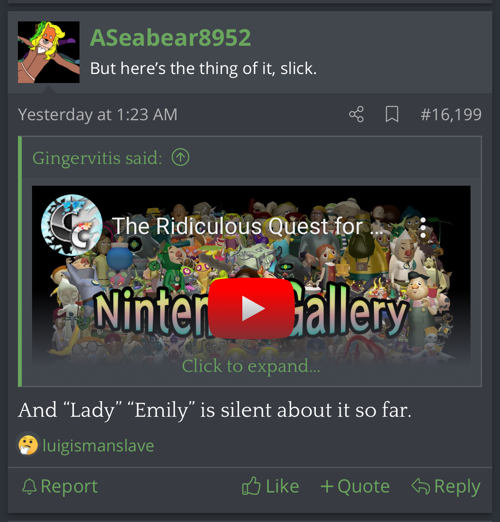The image size is (500, 522).
Task: Reply to the post via the arrow button
Action: point(446,486)
